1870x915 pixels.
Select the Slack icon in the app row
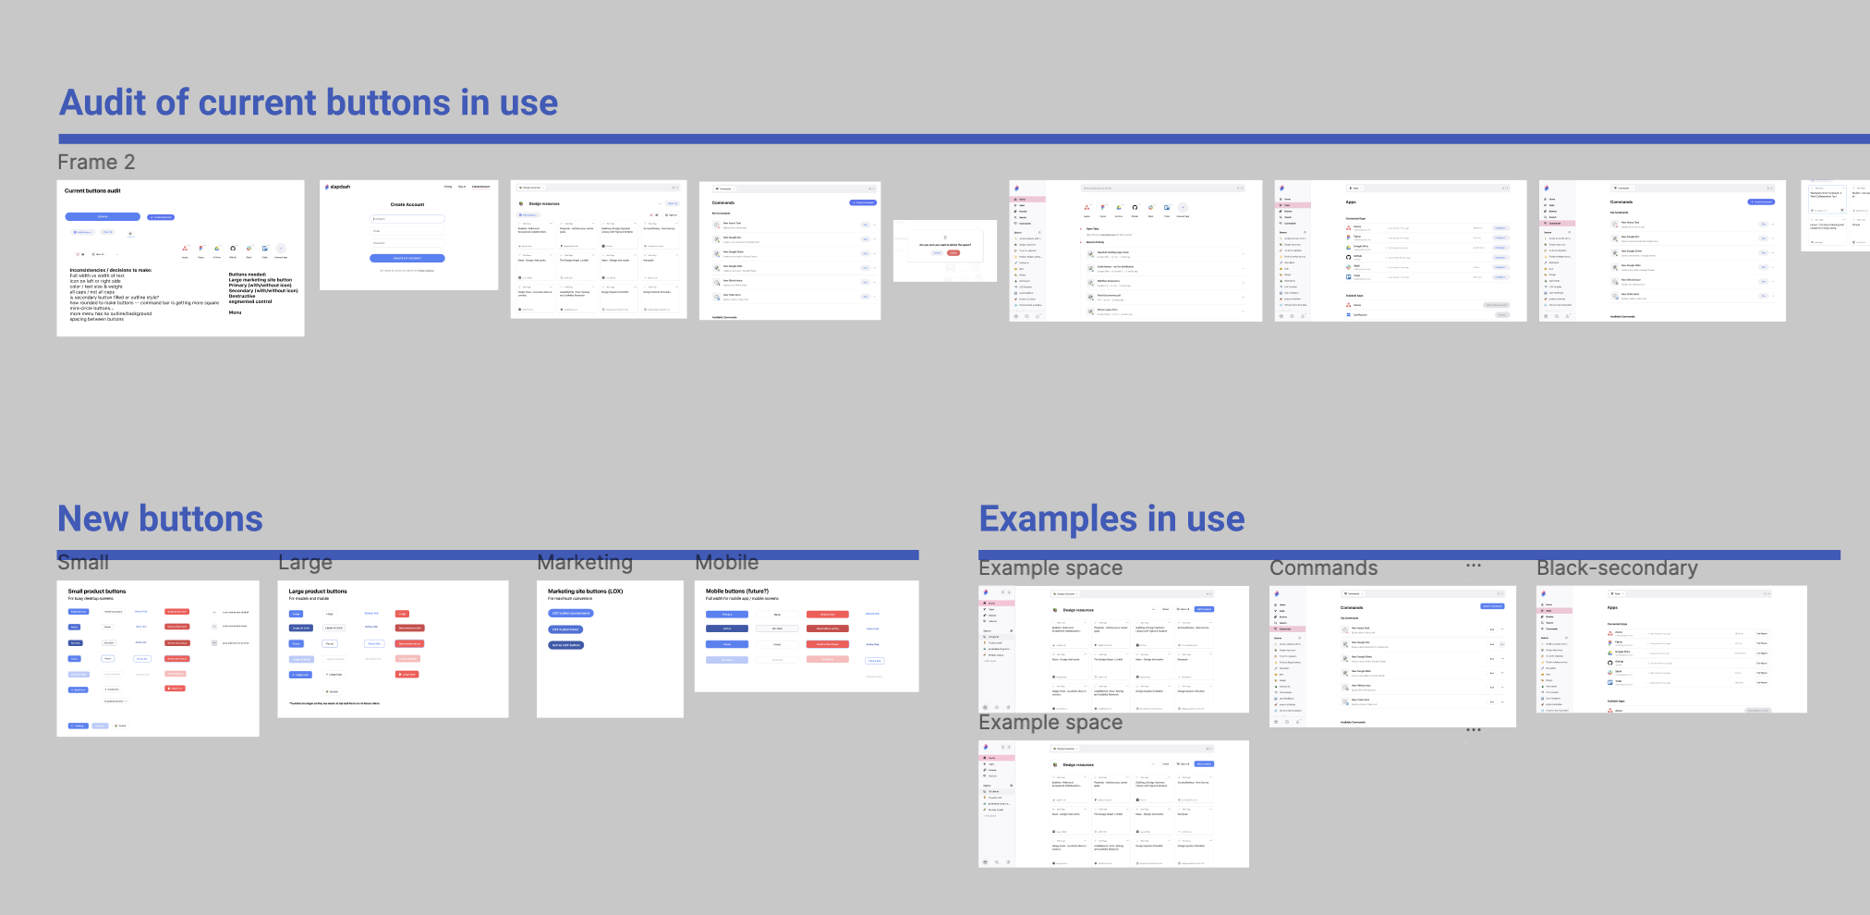(249, 249)
